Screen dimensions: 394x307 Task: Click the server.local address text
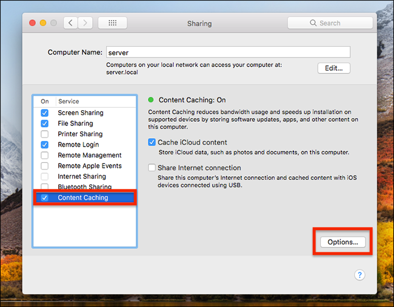pyautogui.click(x=122, y=72)
